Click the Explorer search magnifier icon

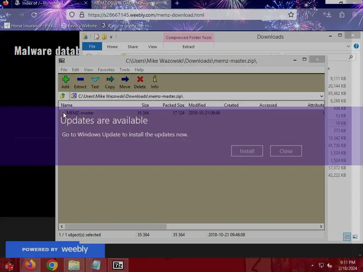click(351, 57)
